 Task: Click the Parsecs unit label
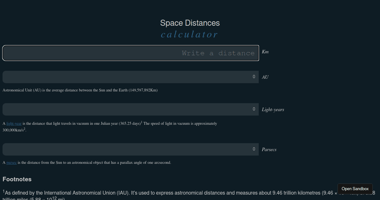pos(269,150)
